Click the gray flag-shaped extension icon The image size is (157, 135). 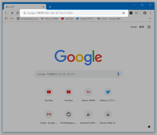[x=137, y=13]
